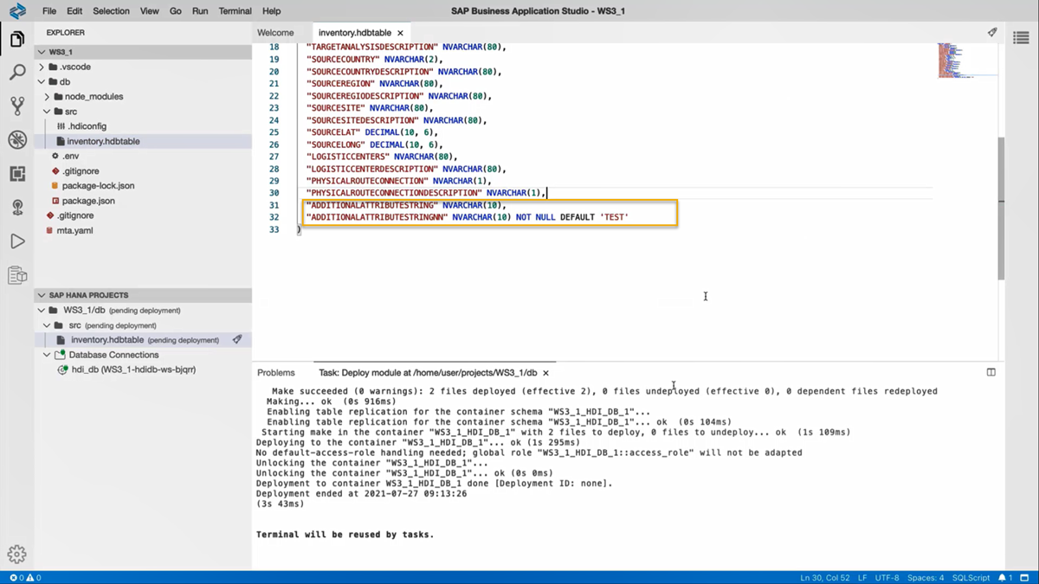
Task: Collapse the WS3_1 root folder
Action: point(42,52)
